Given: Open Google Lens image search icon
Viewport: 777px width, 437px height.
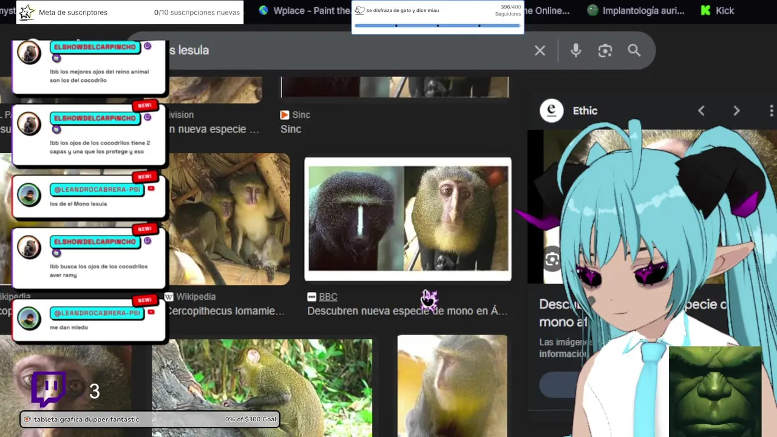Looking at the screenshot, I should click(x=605, y=50).
